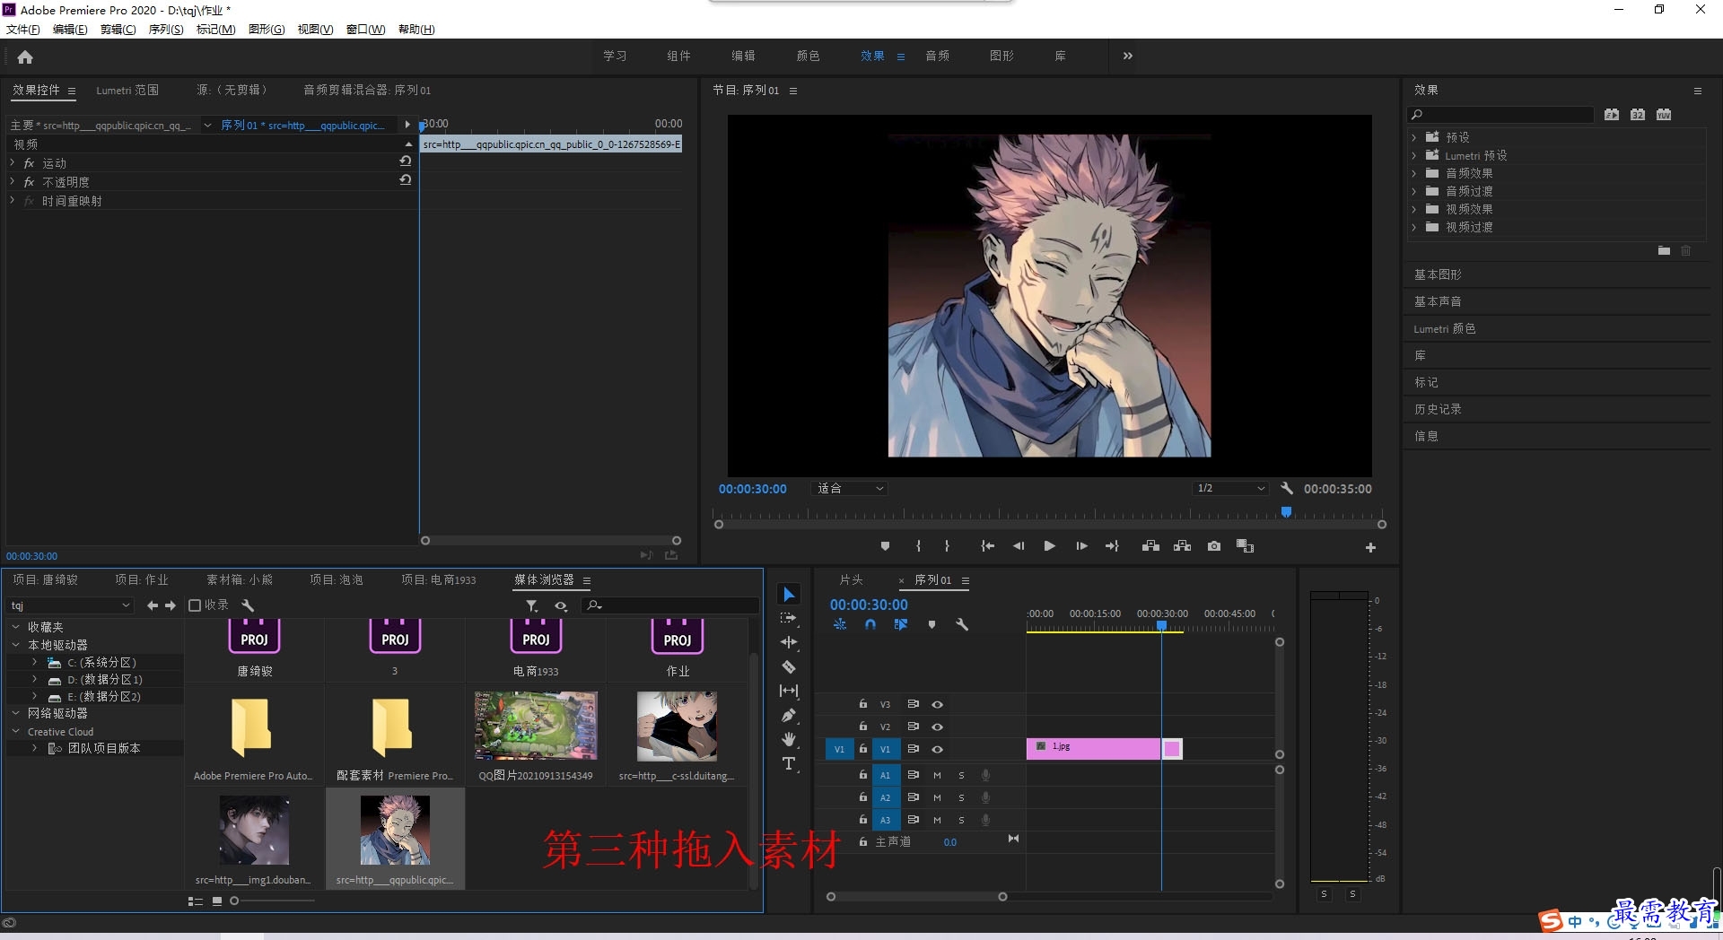Screen dimensions: 1723x940
Task: Toggle V1 track output eye
Action: [x=937, y=749]
